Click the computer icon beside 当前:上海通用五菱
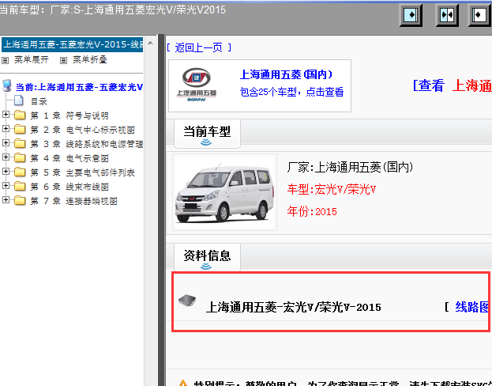The height and width of the screenshot is (386, 492). click(x=6, y=85)
